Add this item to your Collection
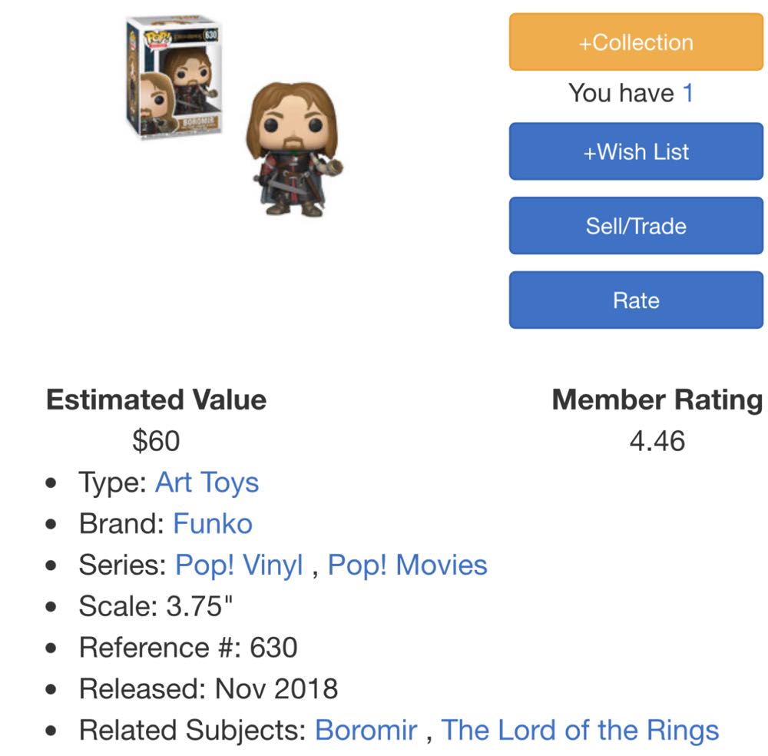Image resolution: width=768 pixels, height=756 pixels. [636, 42]
